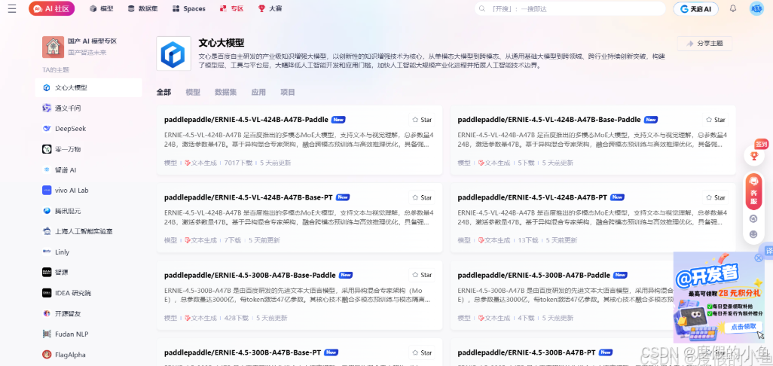This screenshot has height=366, width=773.
Task: Select IDEA 研究院 in sidebar
Action: pos(89,293)
